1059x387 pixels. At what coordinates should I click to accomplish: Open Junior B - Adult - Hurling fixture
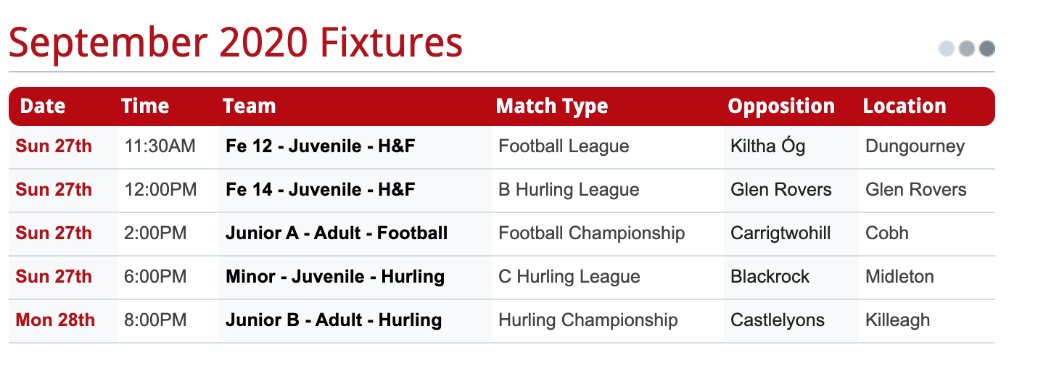(x=334, y=320)
